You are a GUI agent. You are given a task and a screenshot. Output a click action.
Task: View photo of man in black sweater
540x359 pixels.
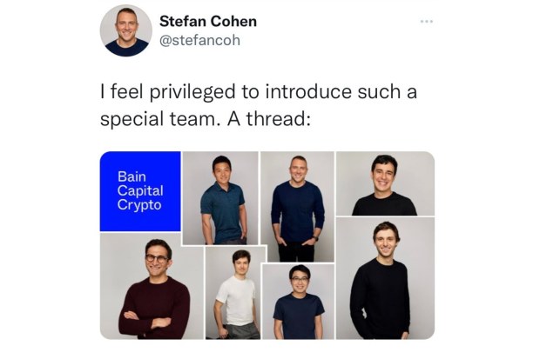pyautogui.click(x=385, y=278)
